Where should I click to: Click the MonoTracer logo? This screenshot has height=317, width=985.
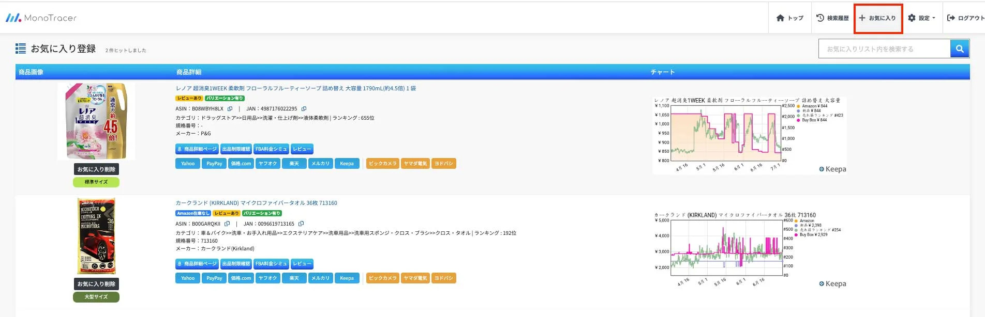41,18
